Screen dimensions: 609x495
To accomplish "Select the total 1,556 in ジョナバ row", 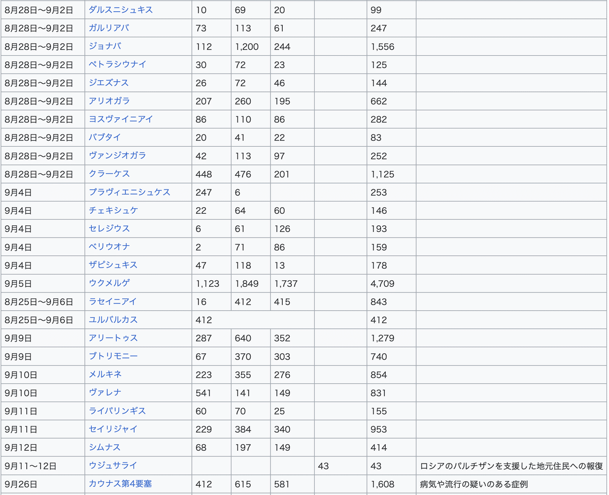I will (x=382, y=47).
